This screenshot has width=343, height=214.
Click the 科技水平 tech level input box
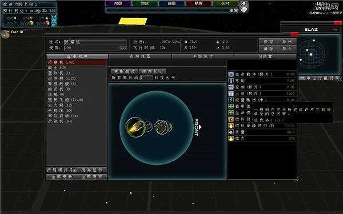coord(146,78)
